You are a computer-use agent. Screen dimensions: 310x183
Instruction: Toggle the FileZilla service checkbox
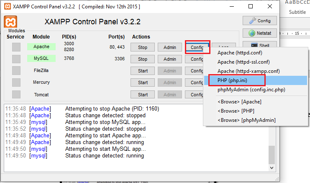pyautogui.click(x=16, y=71)
